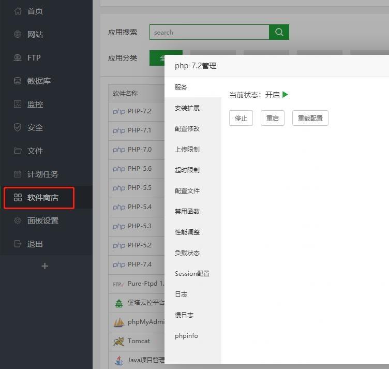Click the calendar icon for 计划任务
Viewport: 389px width, 369px height.
tap(18, 174)
